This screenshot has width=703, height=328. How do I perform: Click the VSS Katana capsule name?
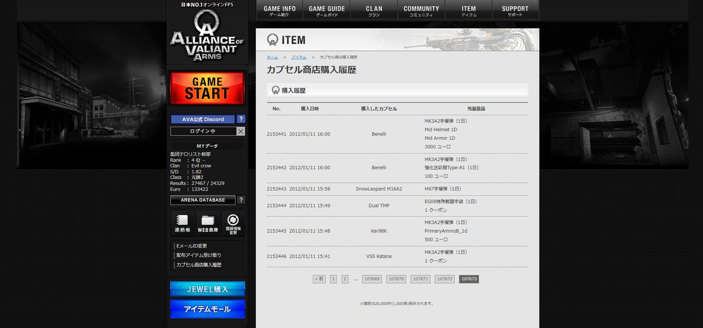click(379, 256)
